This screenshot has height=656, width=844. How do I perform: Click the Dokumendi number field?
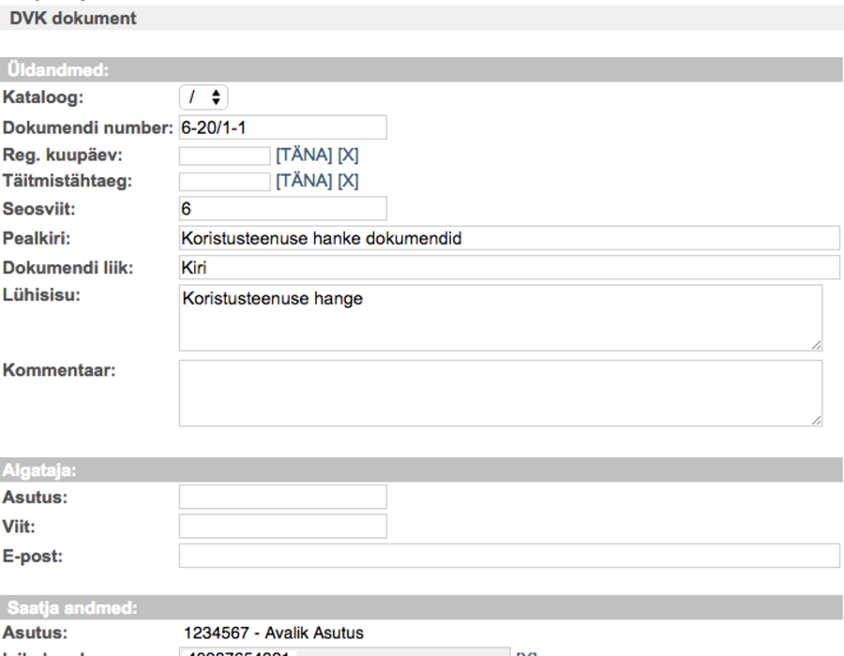pos(282,127)
